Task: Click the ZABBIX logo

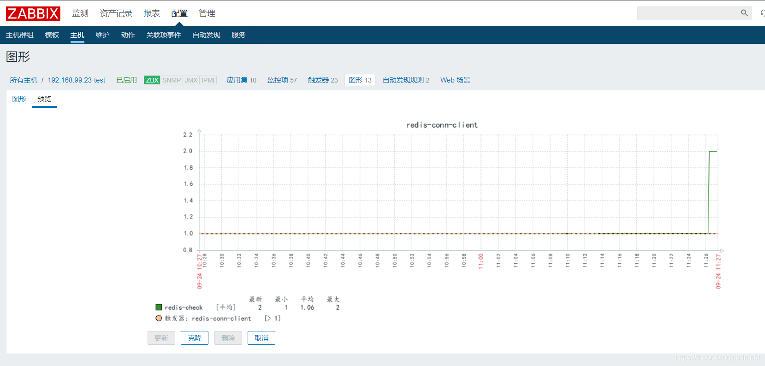Action: click(x=33, y=13)
